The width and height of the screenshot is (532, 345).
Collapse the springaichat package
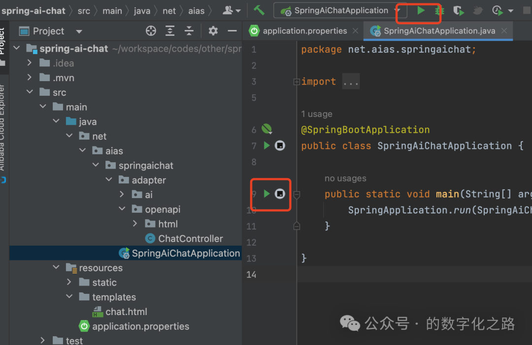point(96,165)
